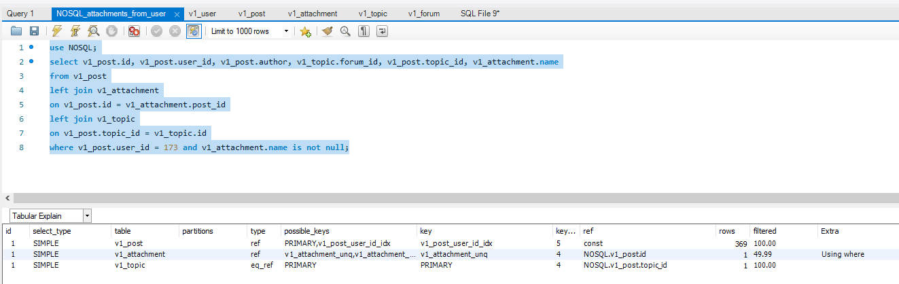The height and width of the screenshot is (284, 899).
Task: Save the script with the floppy disk icon
Action: click(x=34, y=31)
